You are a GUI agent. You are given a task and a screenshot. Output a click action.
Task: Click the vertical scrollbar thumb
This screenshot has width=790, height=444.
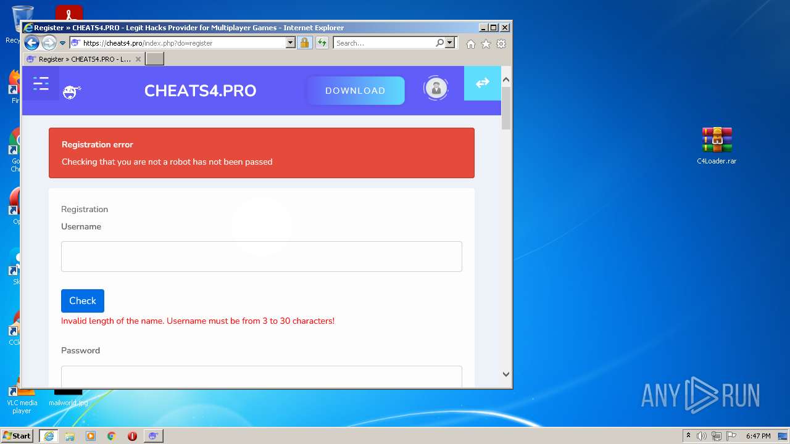tap(506, 108)
